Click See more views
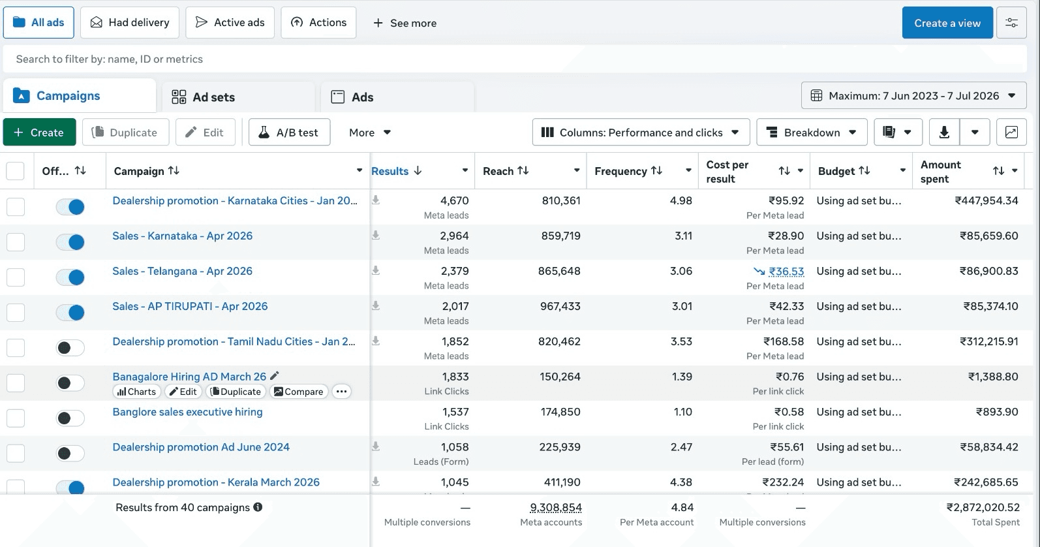This screenshot has width=1040, height=547. point(405,23)
